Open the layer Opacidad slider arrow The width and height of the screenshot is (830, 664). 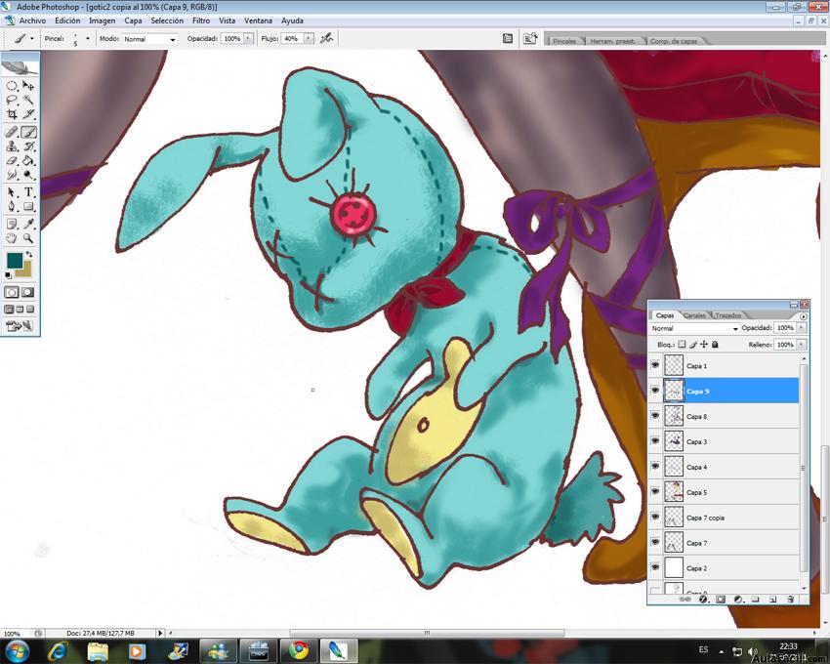tap(801, 328)
